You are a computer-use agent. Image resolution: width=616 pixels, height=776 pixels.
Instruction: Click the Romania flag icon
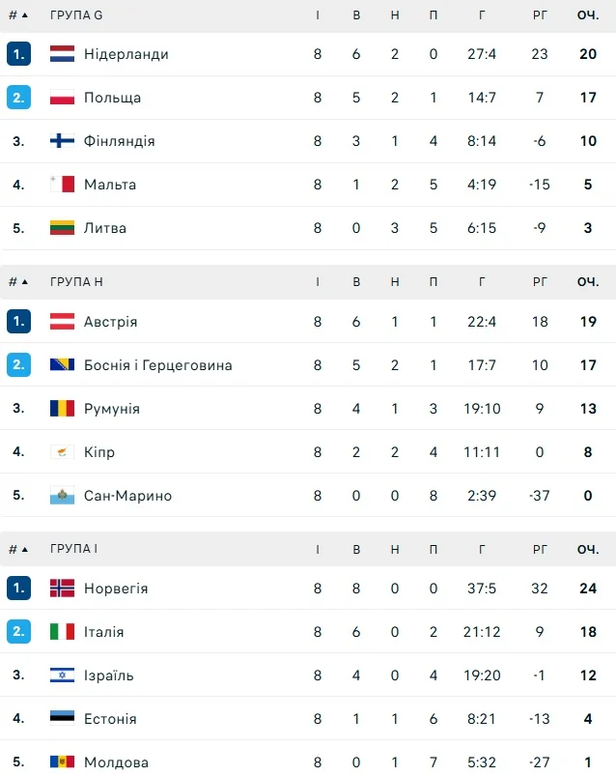[62, 409]
